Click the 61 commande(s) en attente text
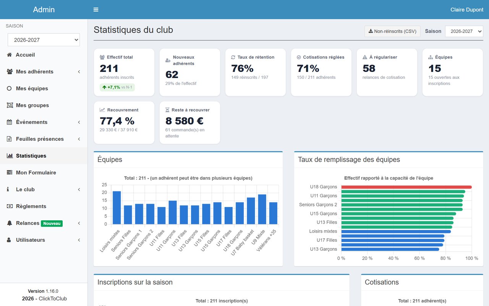 point(185,133)
